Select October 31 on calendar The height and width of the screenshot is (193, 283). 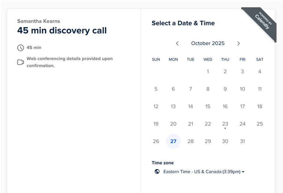(x=242, y=141)
